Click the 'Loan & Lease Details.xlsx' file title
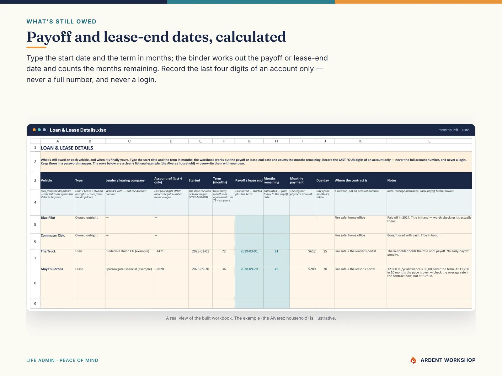This screenshot has height=376, width=502. 78,130
